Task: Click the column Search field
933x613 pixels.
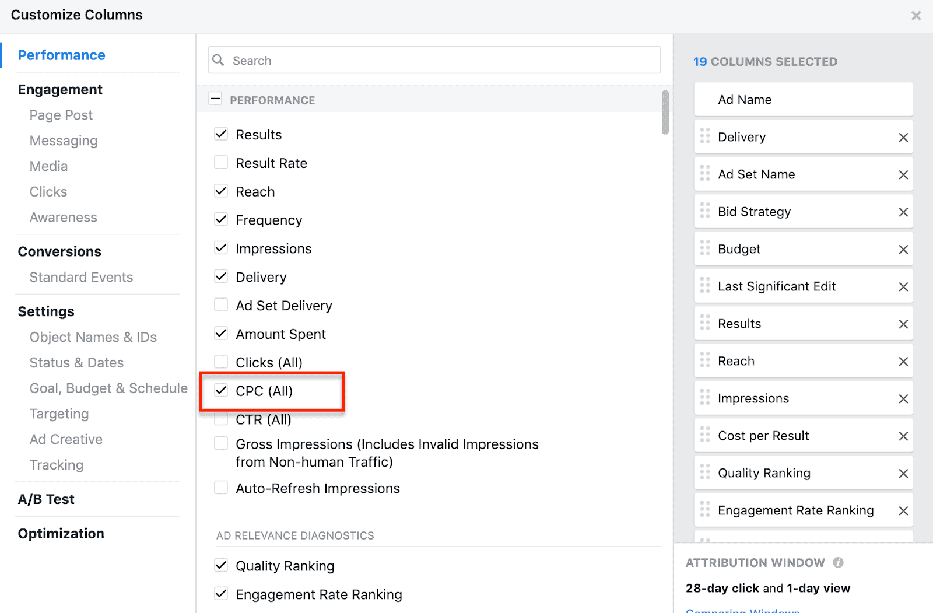Action: (x=434, y=61)
